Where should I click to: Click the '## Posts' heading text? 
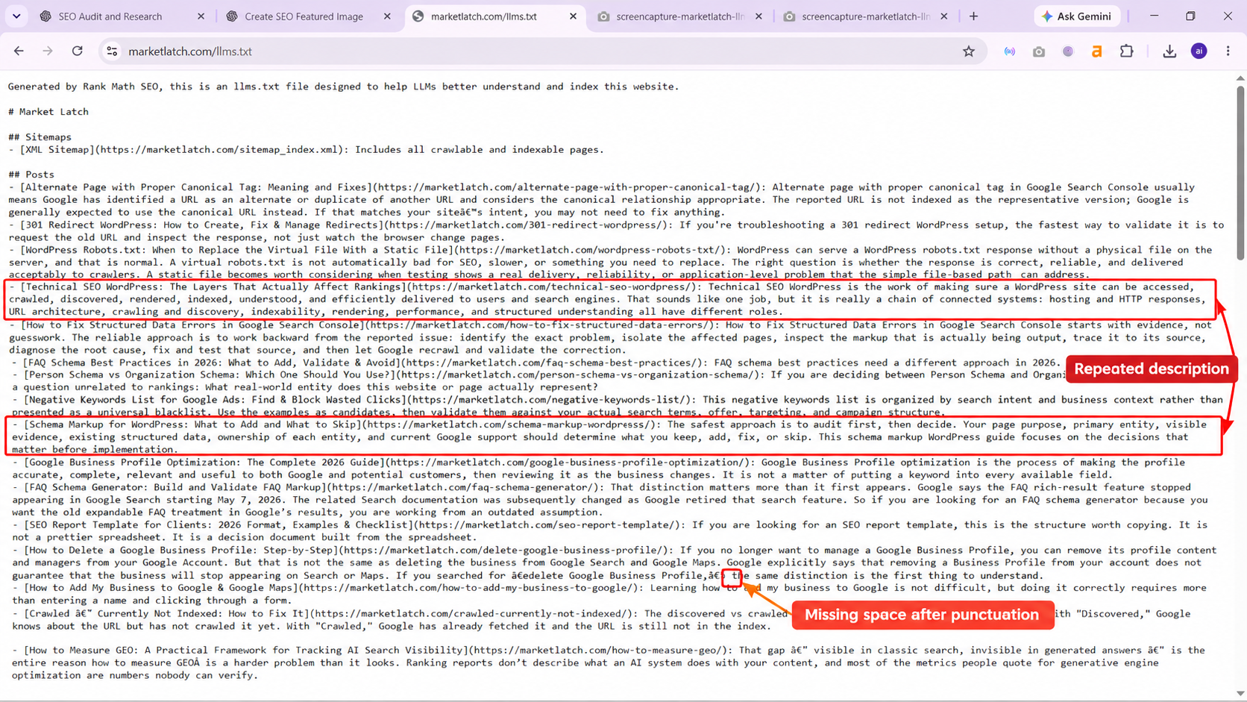point(31,175)
